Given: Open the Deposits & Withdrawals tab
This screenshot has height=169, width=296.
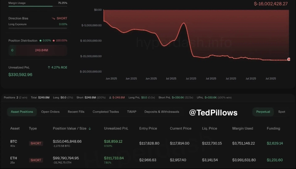Looking at the screenshot, I should (162, 112).
